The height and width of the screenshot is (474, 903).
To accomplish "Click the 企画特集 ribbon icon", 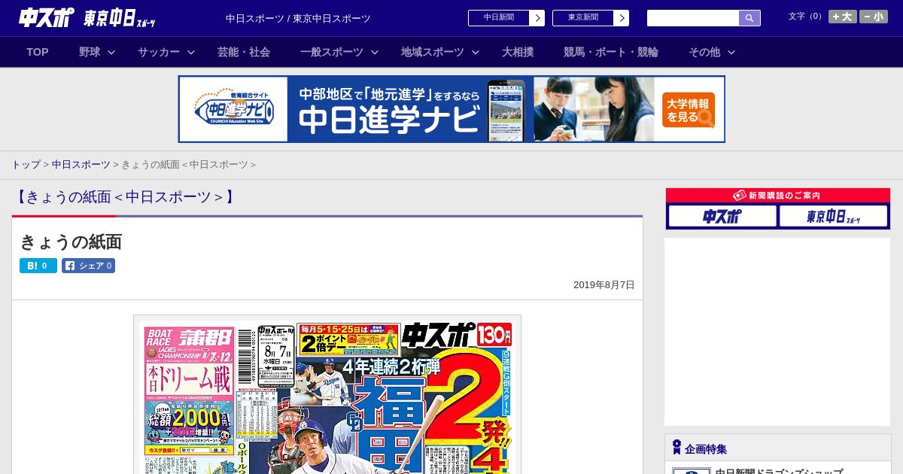I will [676, 448].
